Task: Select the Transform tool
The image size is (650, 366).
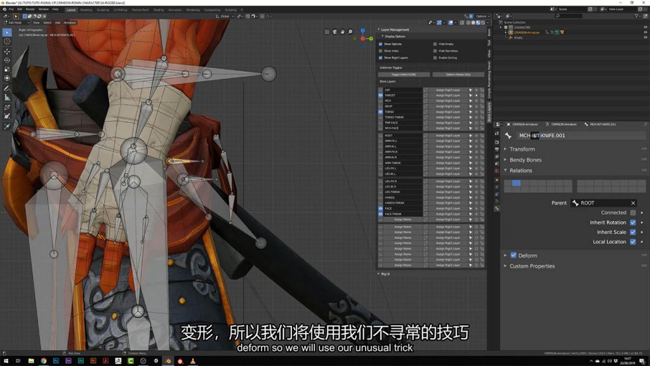Action: tap(7, 78)
